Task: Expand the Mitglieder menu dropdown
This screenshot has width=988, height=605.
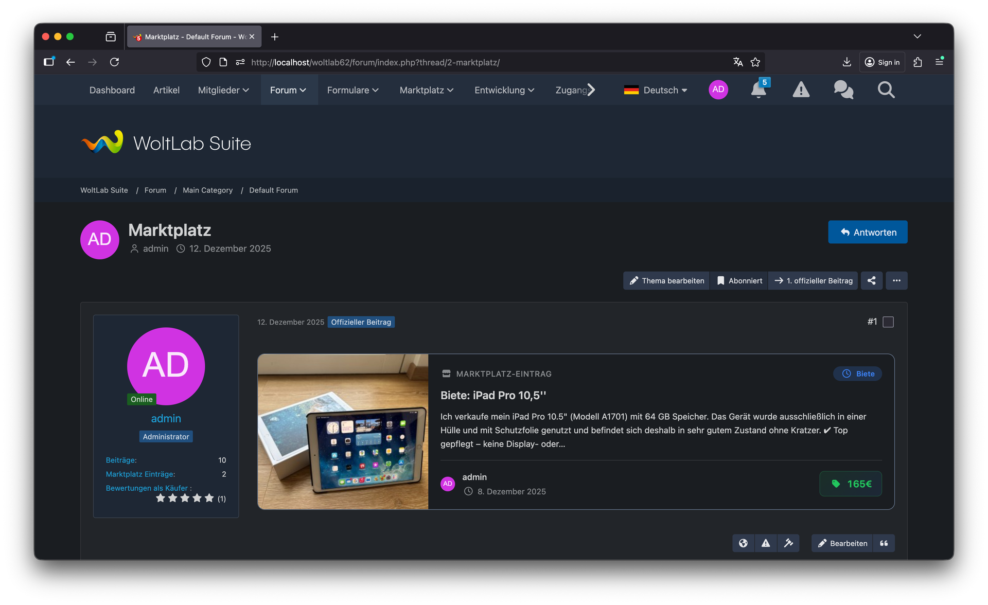Action: [223, 90]
